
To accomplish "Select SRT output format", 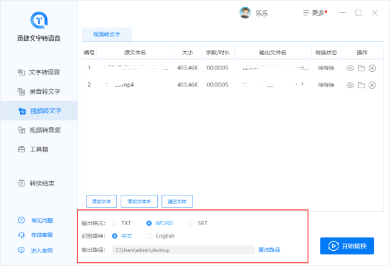I will pos(191,223).
